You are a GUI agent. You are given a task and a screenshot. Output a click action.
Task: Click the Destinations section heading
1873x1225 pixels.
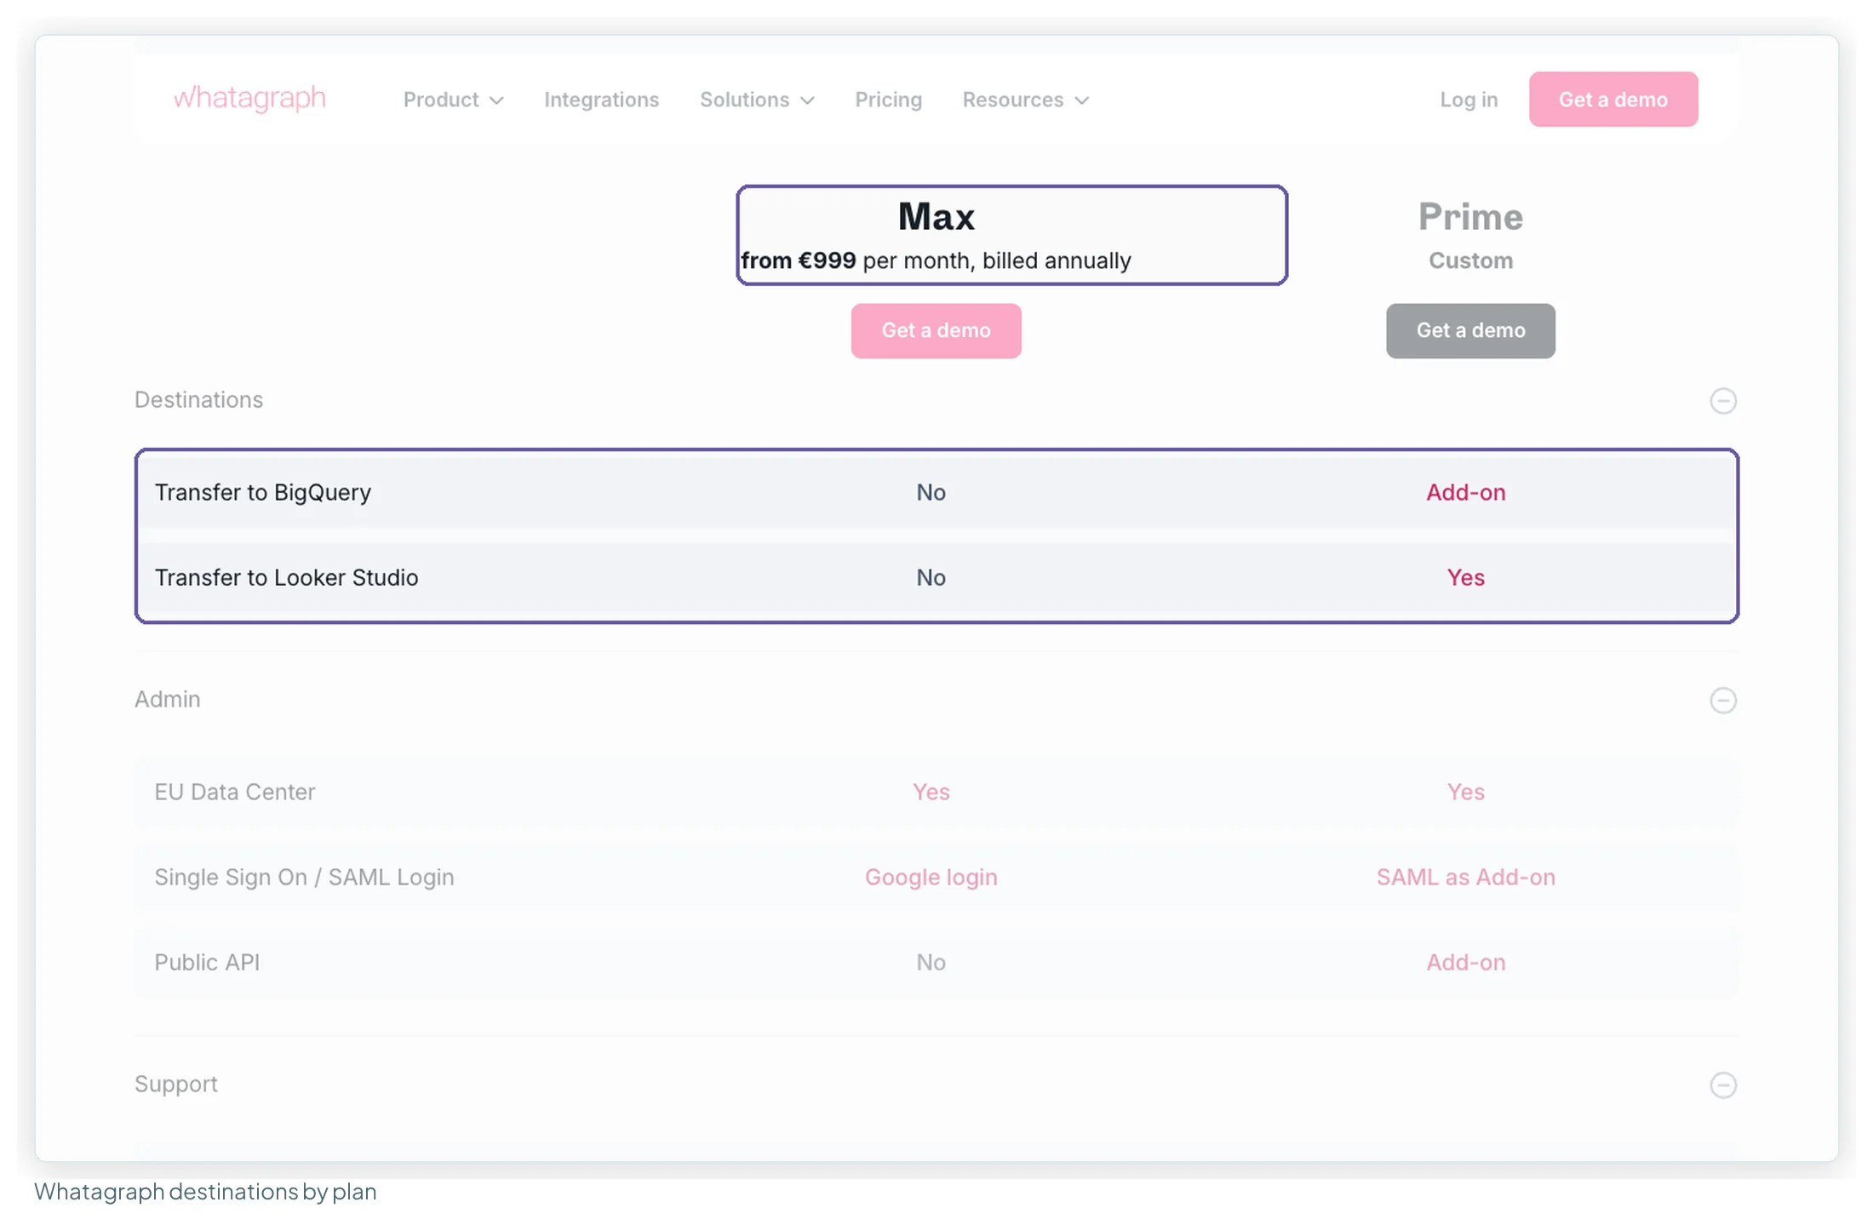tap(198, 399)
